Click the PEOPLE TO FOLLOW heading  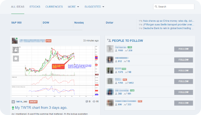click(127, 41)
